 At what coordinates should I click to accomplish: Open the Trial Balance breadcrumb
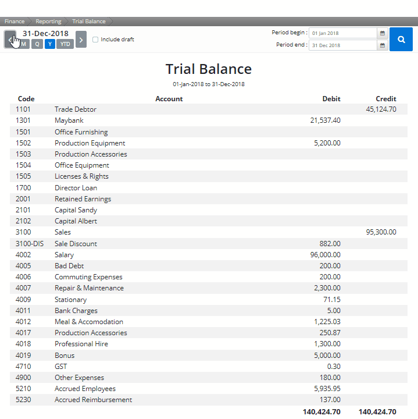(x=89, y=22)
